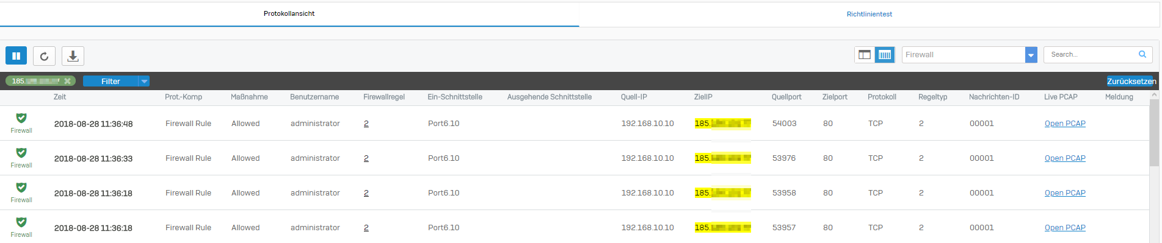Click Port6.10 in the 11:36:48 row

444,123
